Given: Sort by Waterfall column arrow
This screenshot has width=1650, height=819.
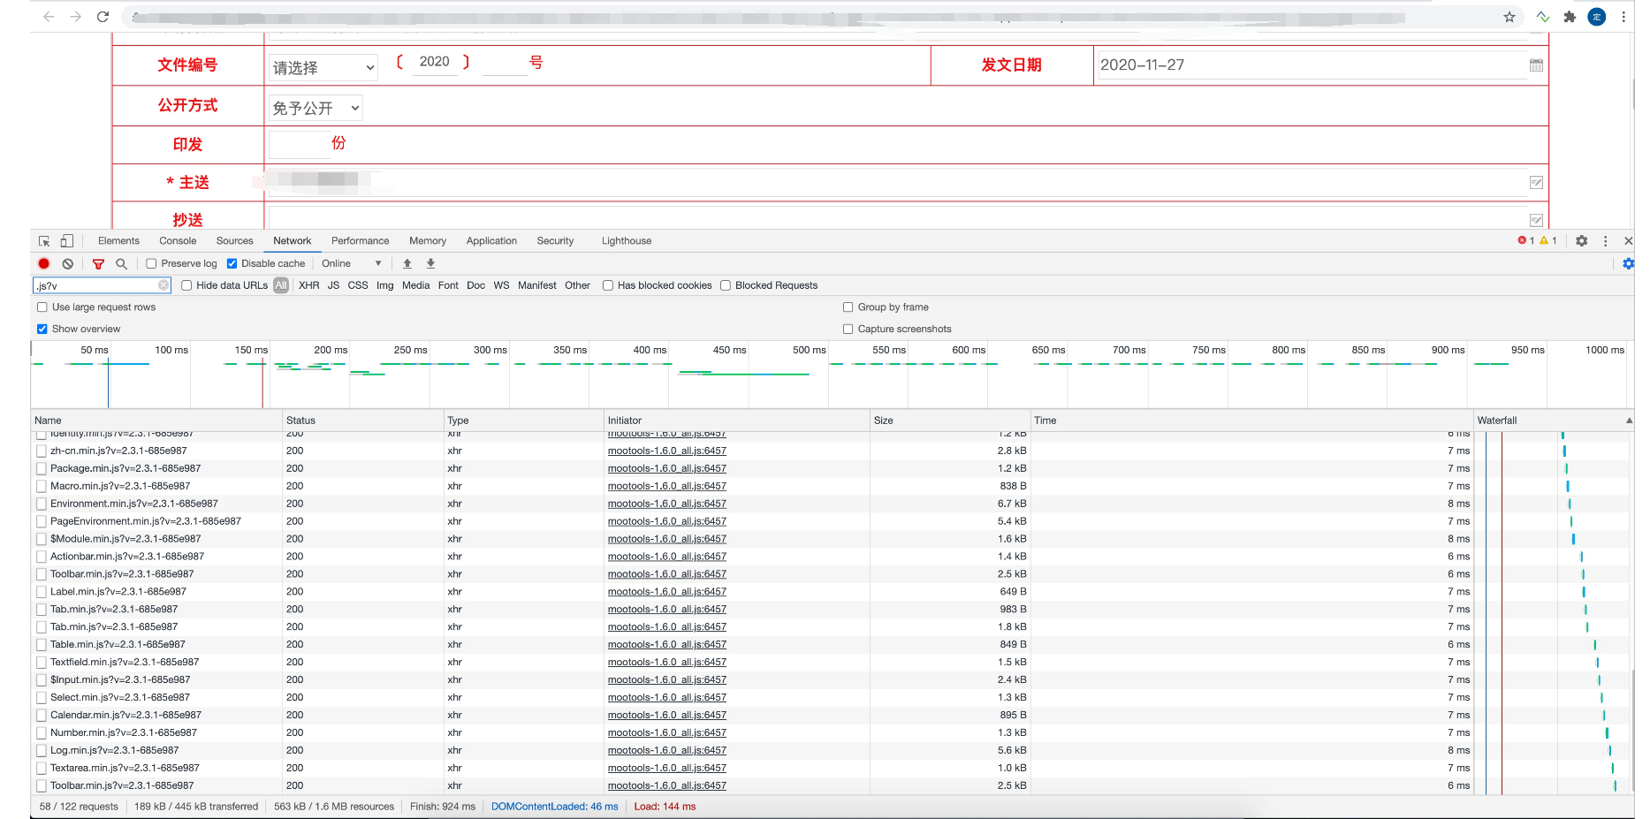Looking at the screenshot, I should point(1629,421).
